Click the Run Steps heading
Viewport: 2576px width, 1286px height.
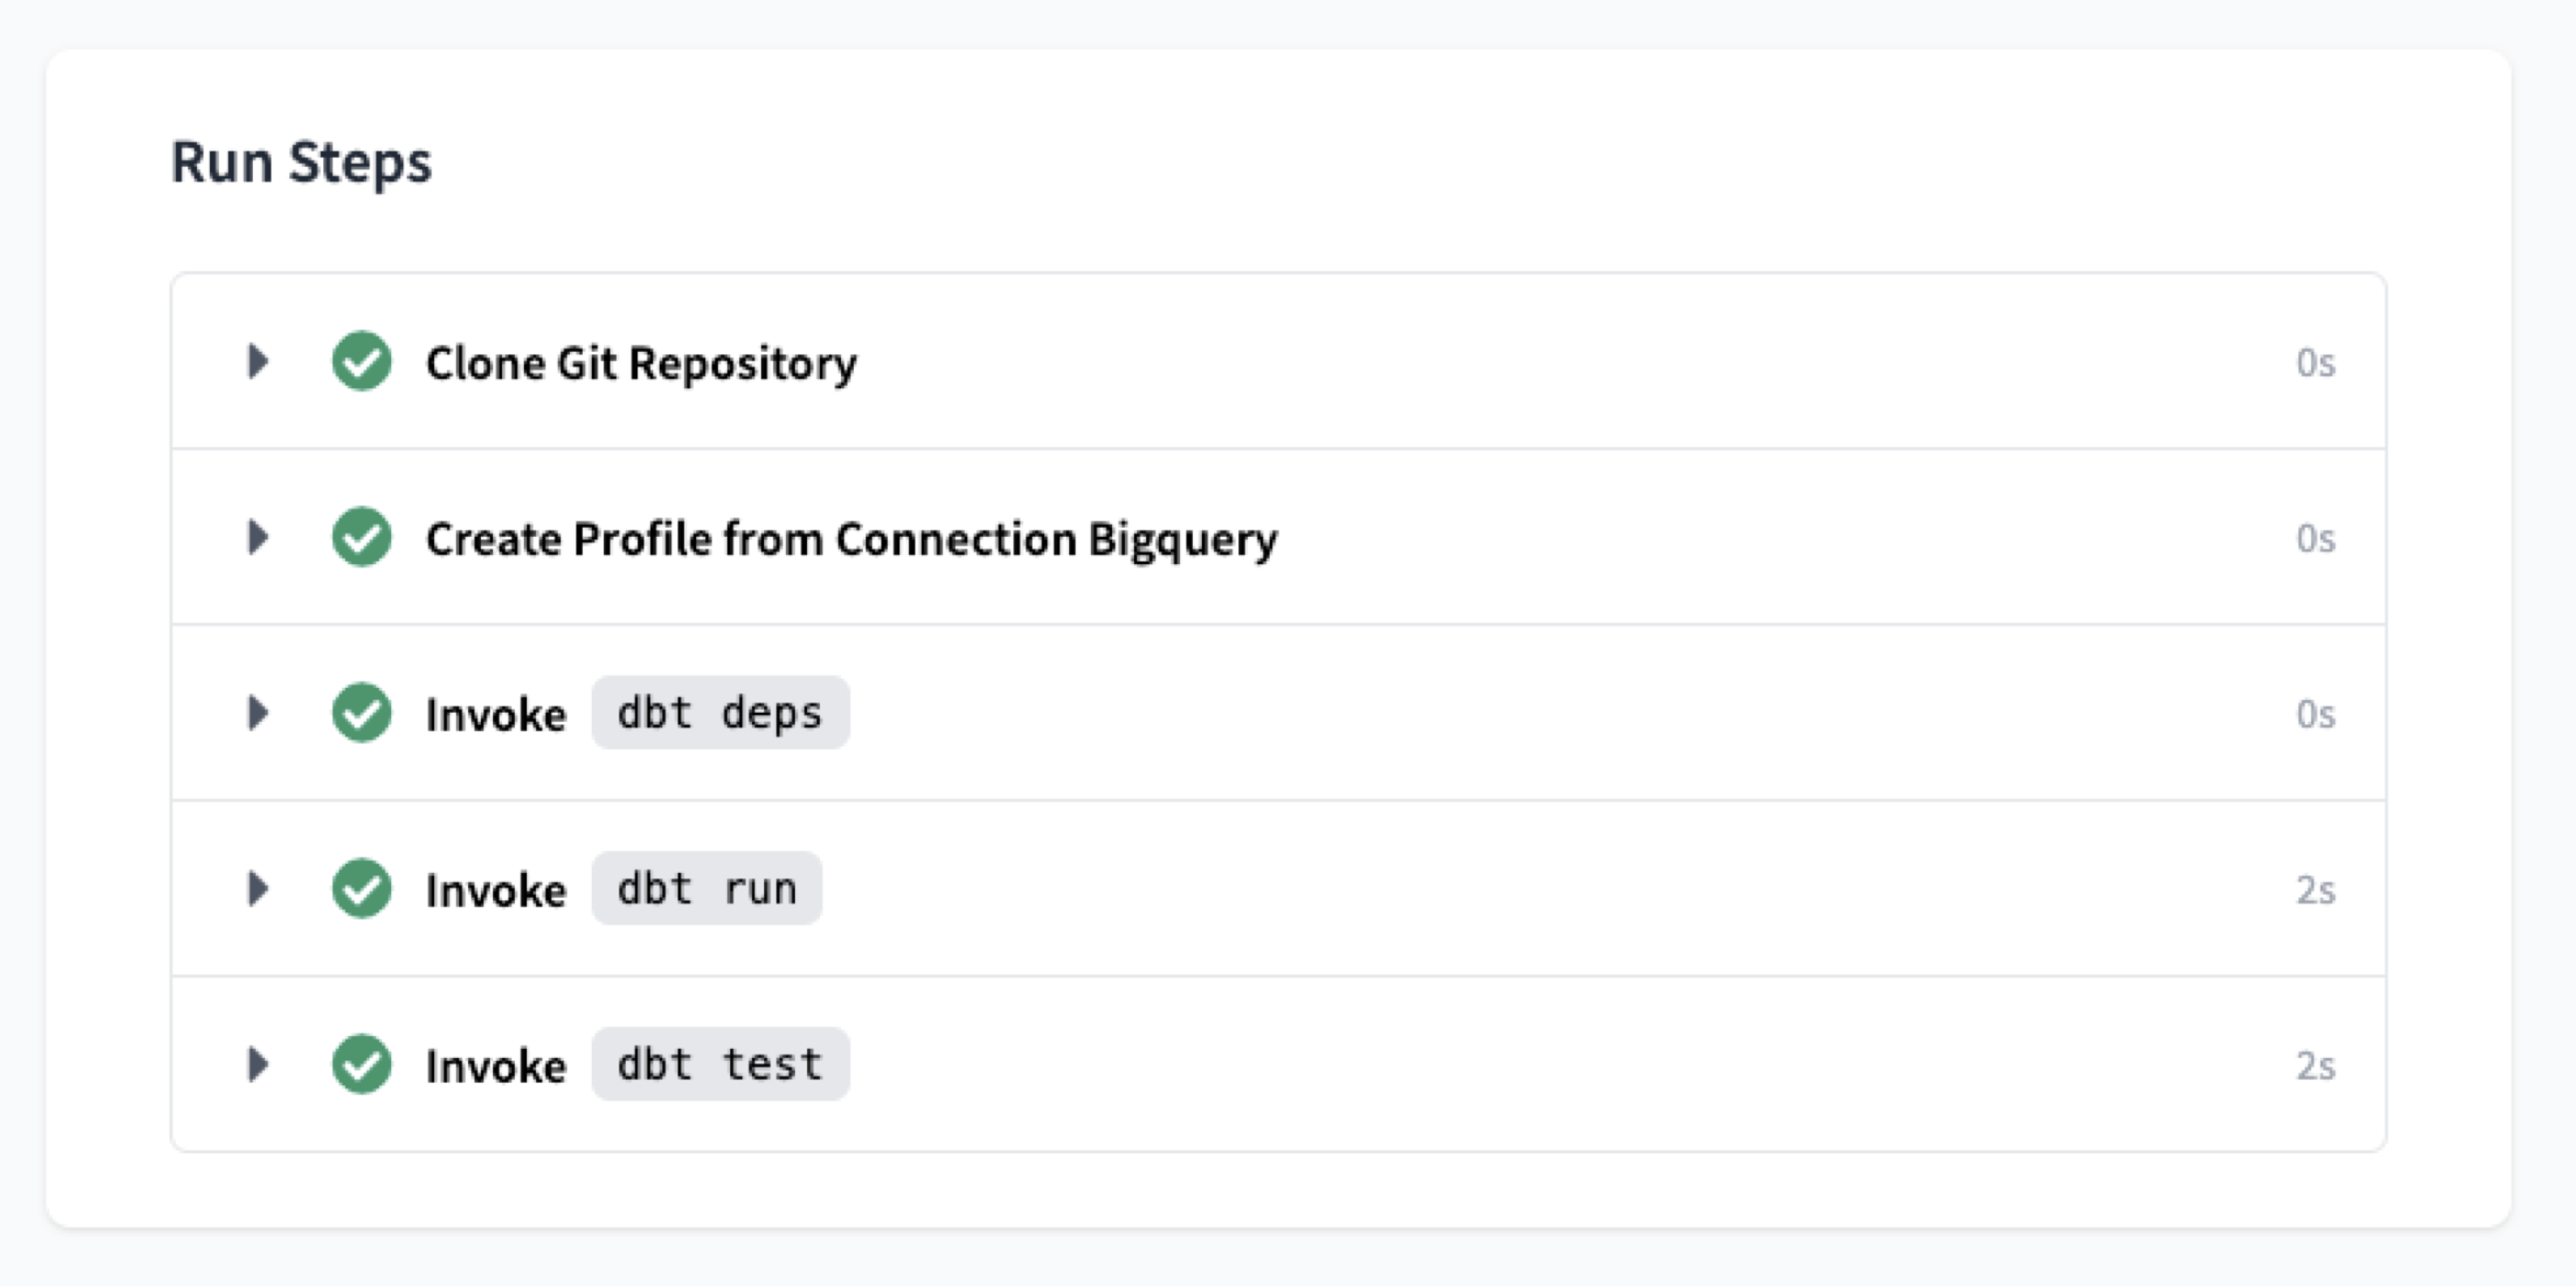[301, 163]
